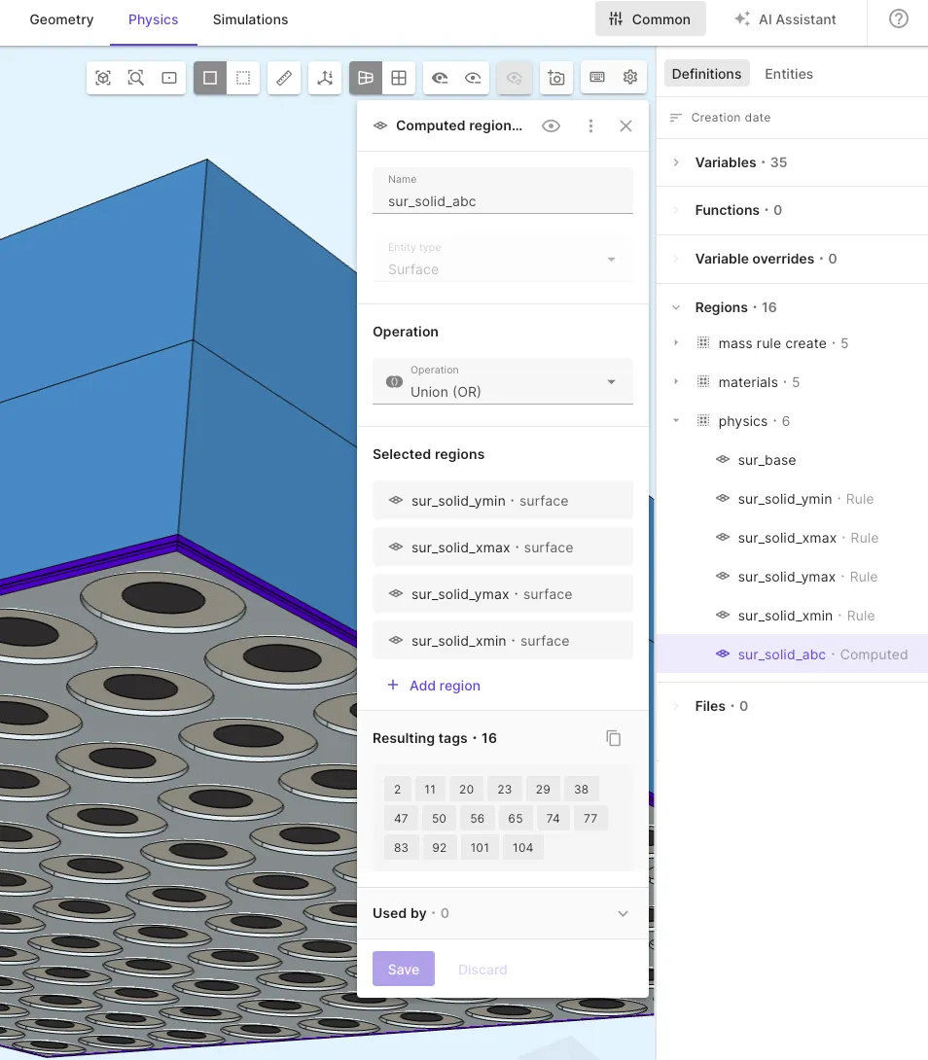Expand the mass rule create group
928x1060 pixels.
(676, 342)
